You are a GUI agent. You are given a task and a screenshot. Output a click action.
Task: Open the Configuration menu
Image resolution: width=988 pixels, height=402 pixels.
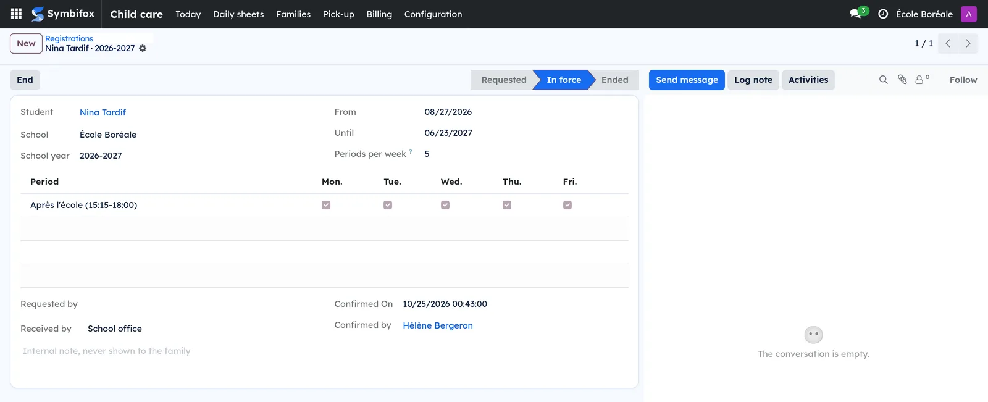pyautogui.click(x=433, y=14)
